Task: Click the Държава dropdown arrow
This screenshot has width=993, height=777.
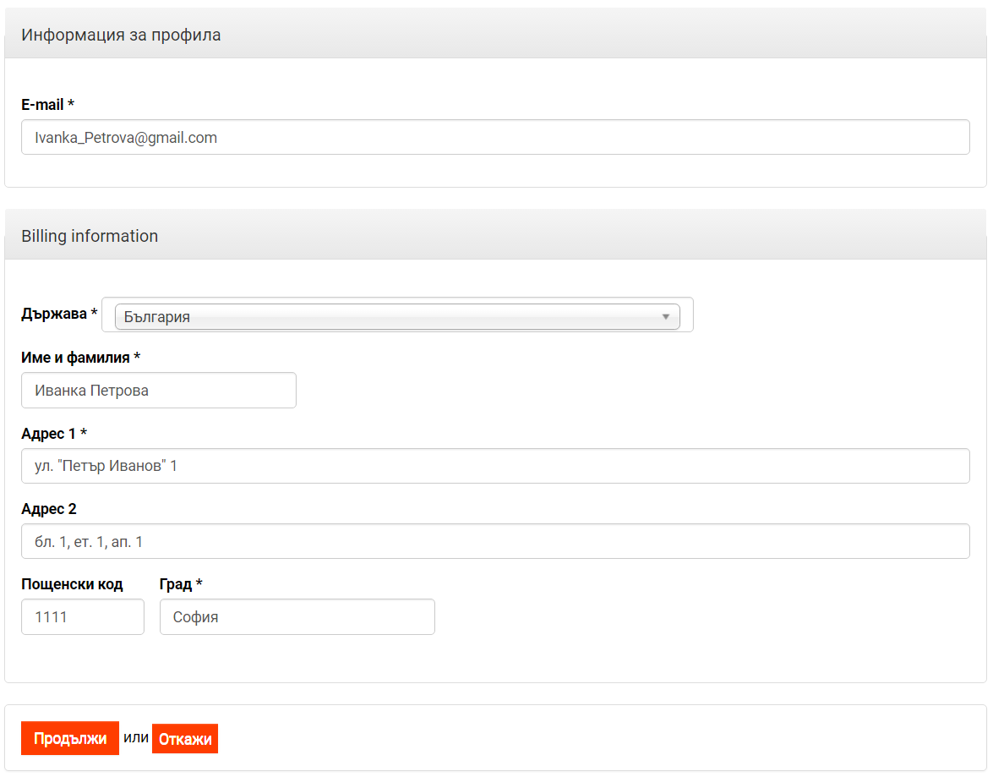Action: click(x=666, y=317)
